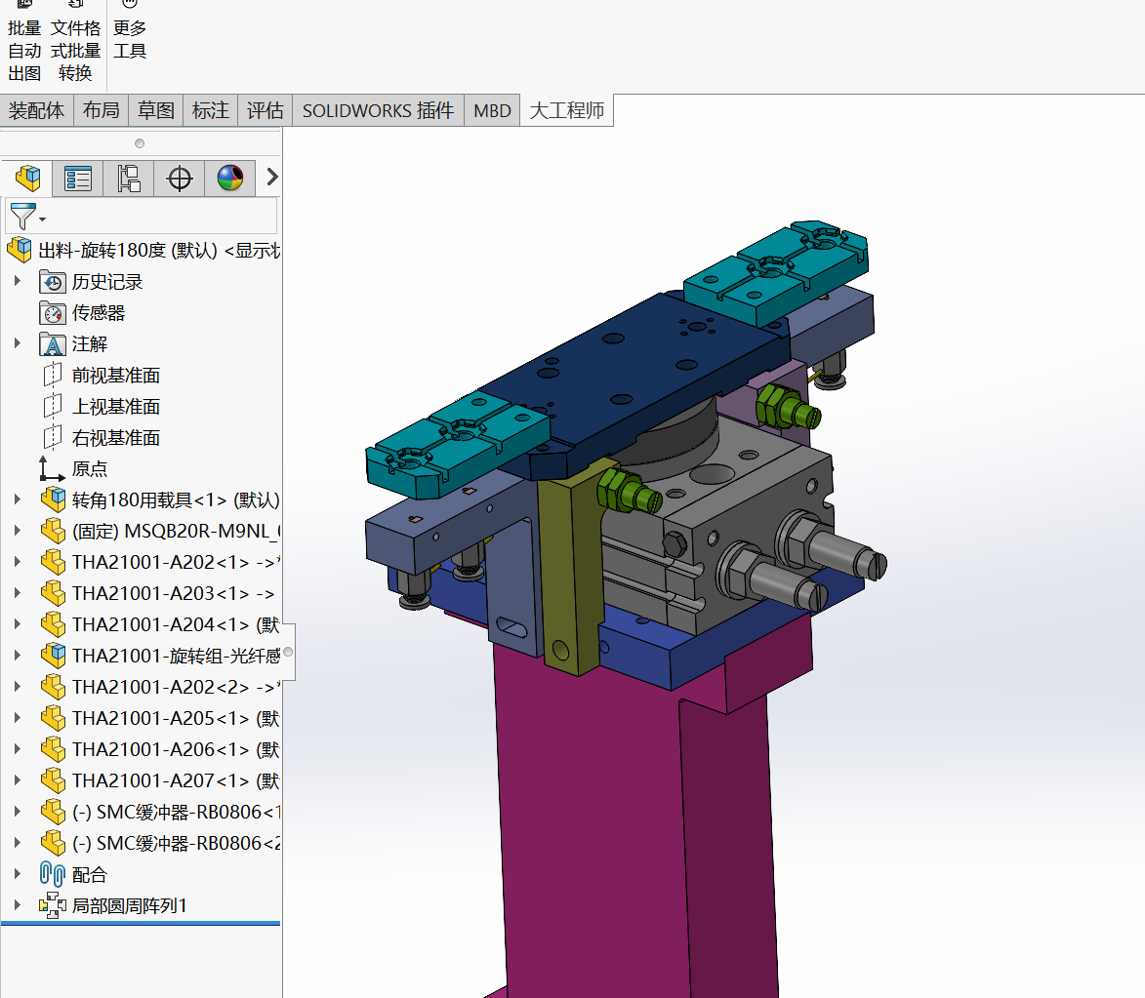The image size is (1145, 998).
Task: Click the 文件格式批量转换 button
Action: click(x=75, y=42)
